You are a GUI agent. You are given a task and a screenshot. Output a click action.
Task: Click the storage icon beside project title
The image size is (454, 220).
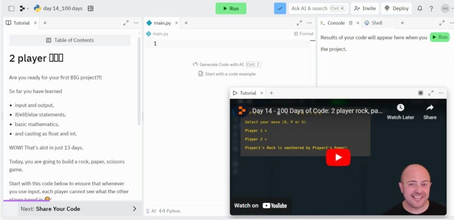coord(90,8)
